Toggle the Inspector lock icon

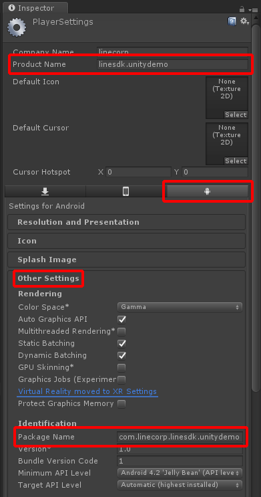click(242, 9)
